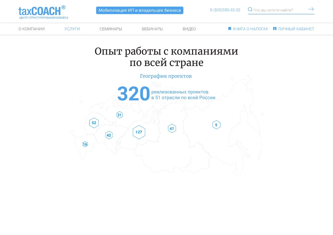Select the hexagon marker labeled 42
333x235 pixels.
click(109, 135)
